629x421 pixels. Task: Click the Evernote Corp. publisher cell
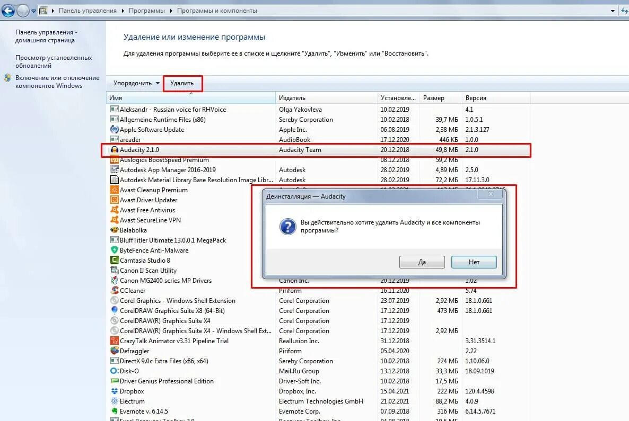coord(299,411)
